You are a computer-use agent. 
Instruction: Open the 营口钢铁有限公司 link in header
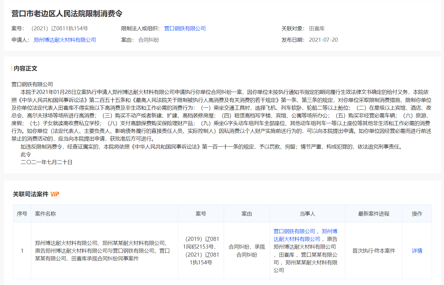[x=185, y=28]
